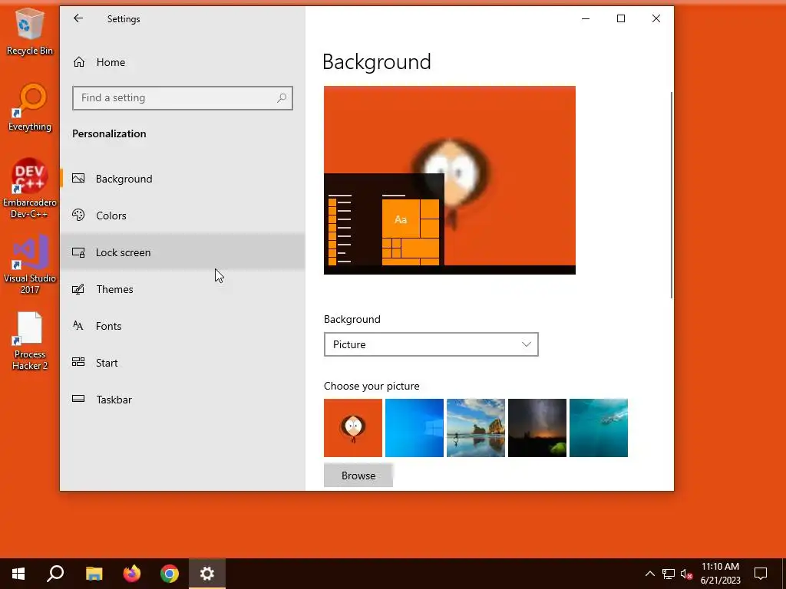The image size is (786, 589).
Task: Choose the orange Kenny picture thumbnail
Action: (x=353, y=428)
